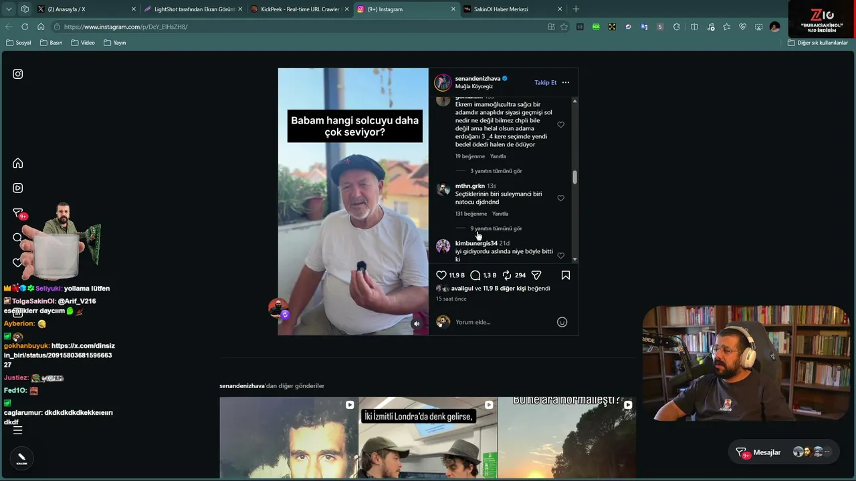This screenshot has height=481, width=856.
Task: Open the browser profile avatar
Action: tap(774, 27)
